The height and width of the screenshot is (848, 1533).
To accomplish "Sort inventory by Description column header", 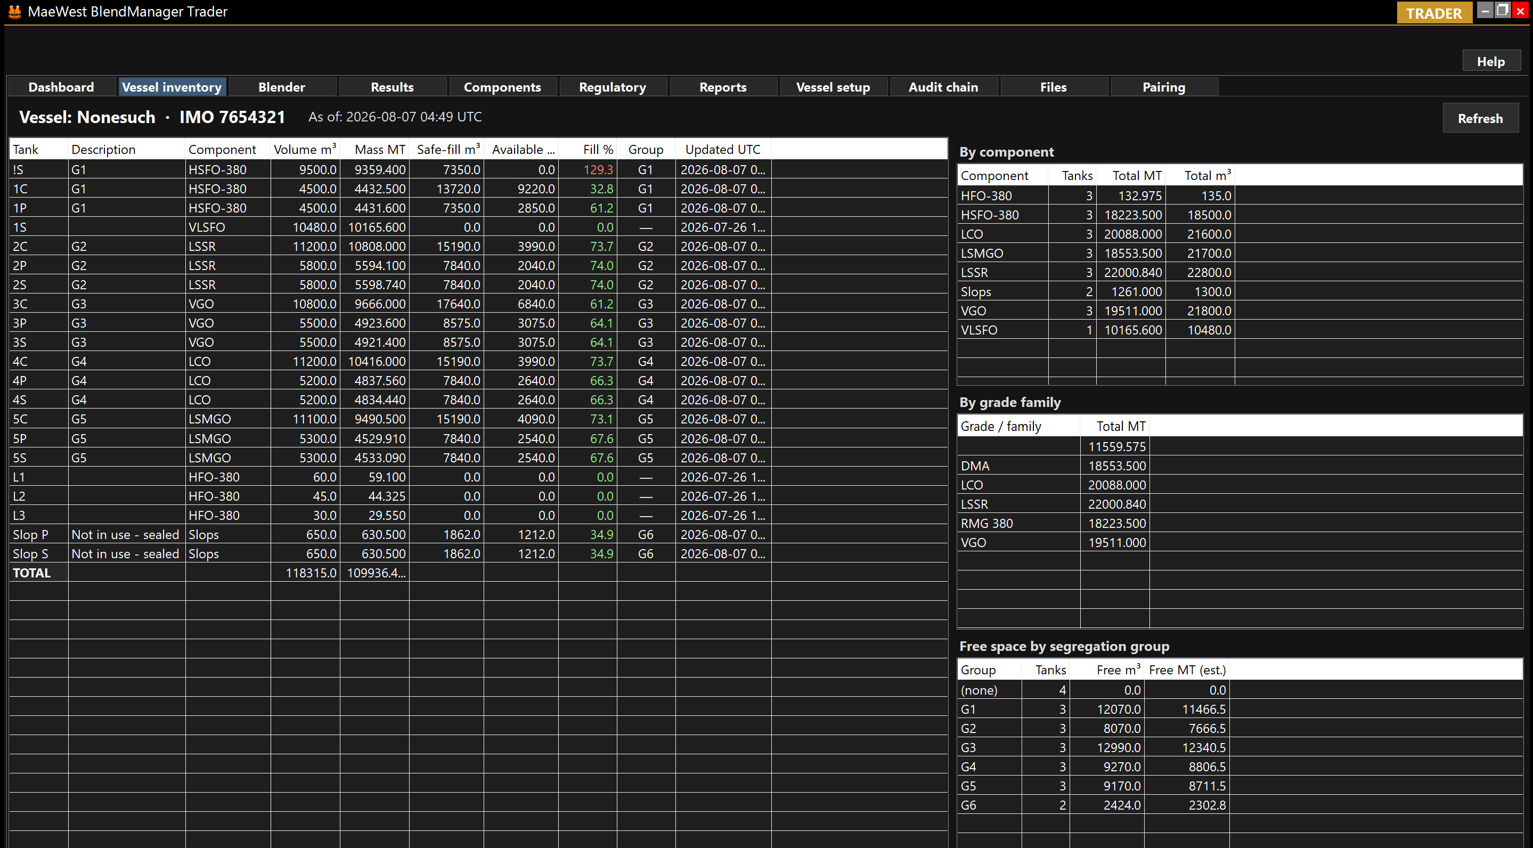I will 126,149.
